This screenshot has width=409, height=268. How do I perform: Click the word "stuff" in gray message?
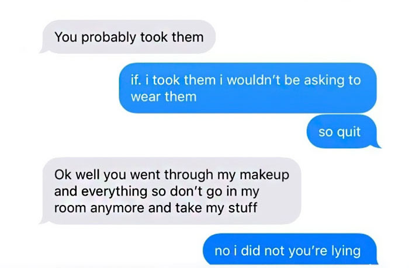[x=243, y=208]
